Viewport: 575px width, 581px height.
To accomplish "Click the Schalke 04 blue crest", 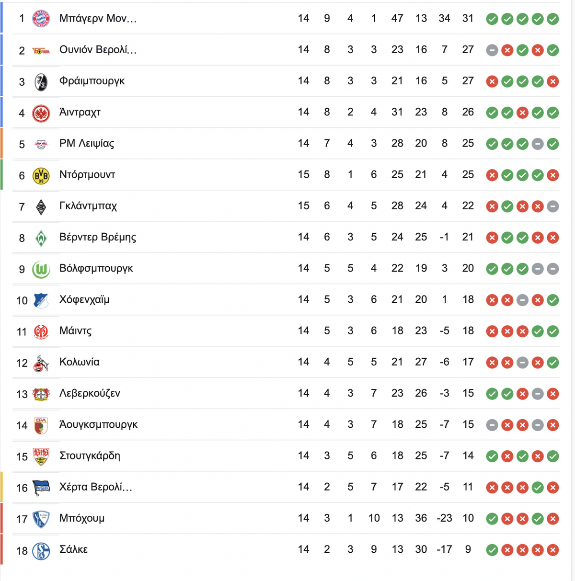I will coord(41,551).
